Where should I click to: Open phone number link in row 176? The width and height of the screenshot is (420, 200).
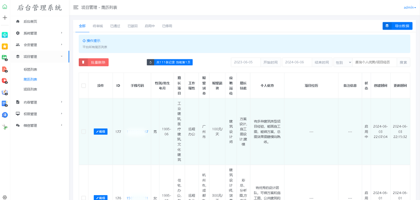pyautogui.click(x=137, y=198)
